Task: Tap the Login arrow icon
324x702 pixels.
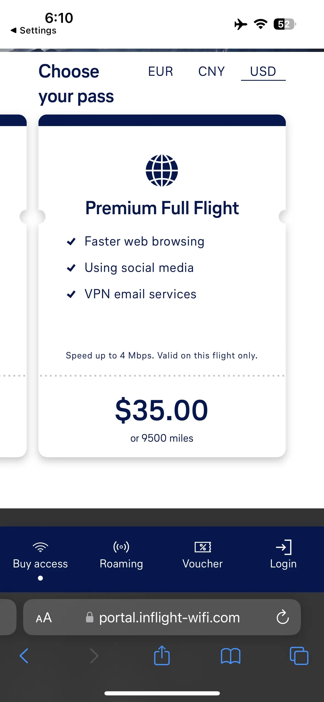Action: [x=283, y=547]
